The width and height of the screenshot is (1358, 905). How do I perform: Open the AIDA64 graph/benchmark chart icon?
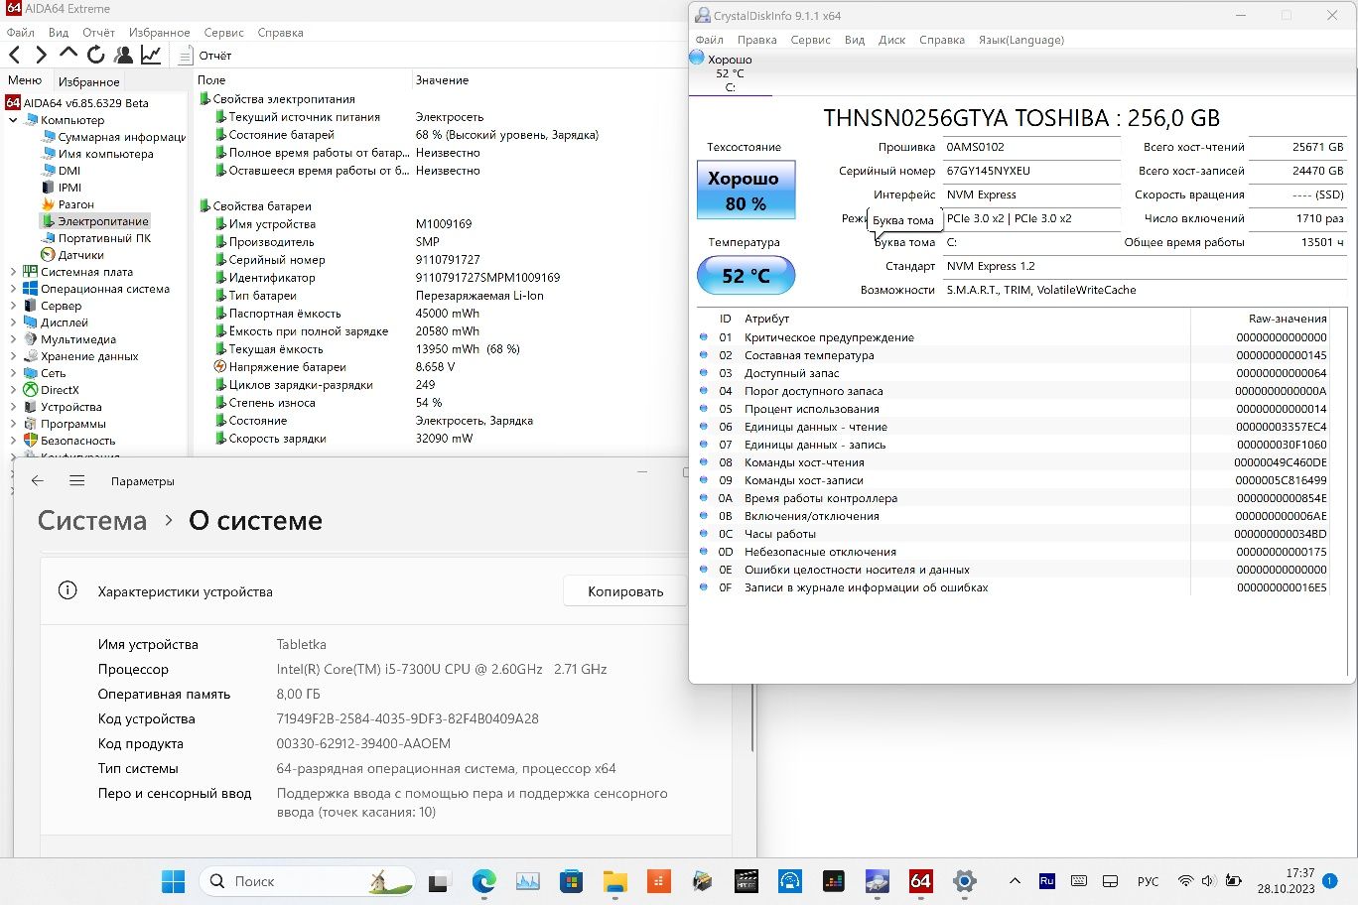point(151,56)
